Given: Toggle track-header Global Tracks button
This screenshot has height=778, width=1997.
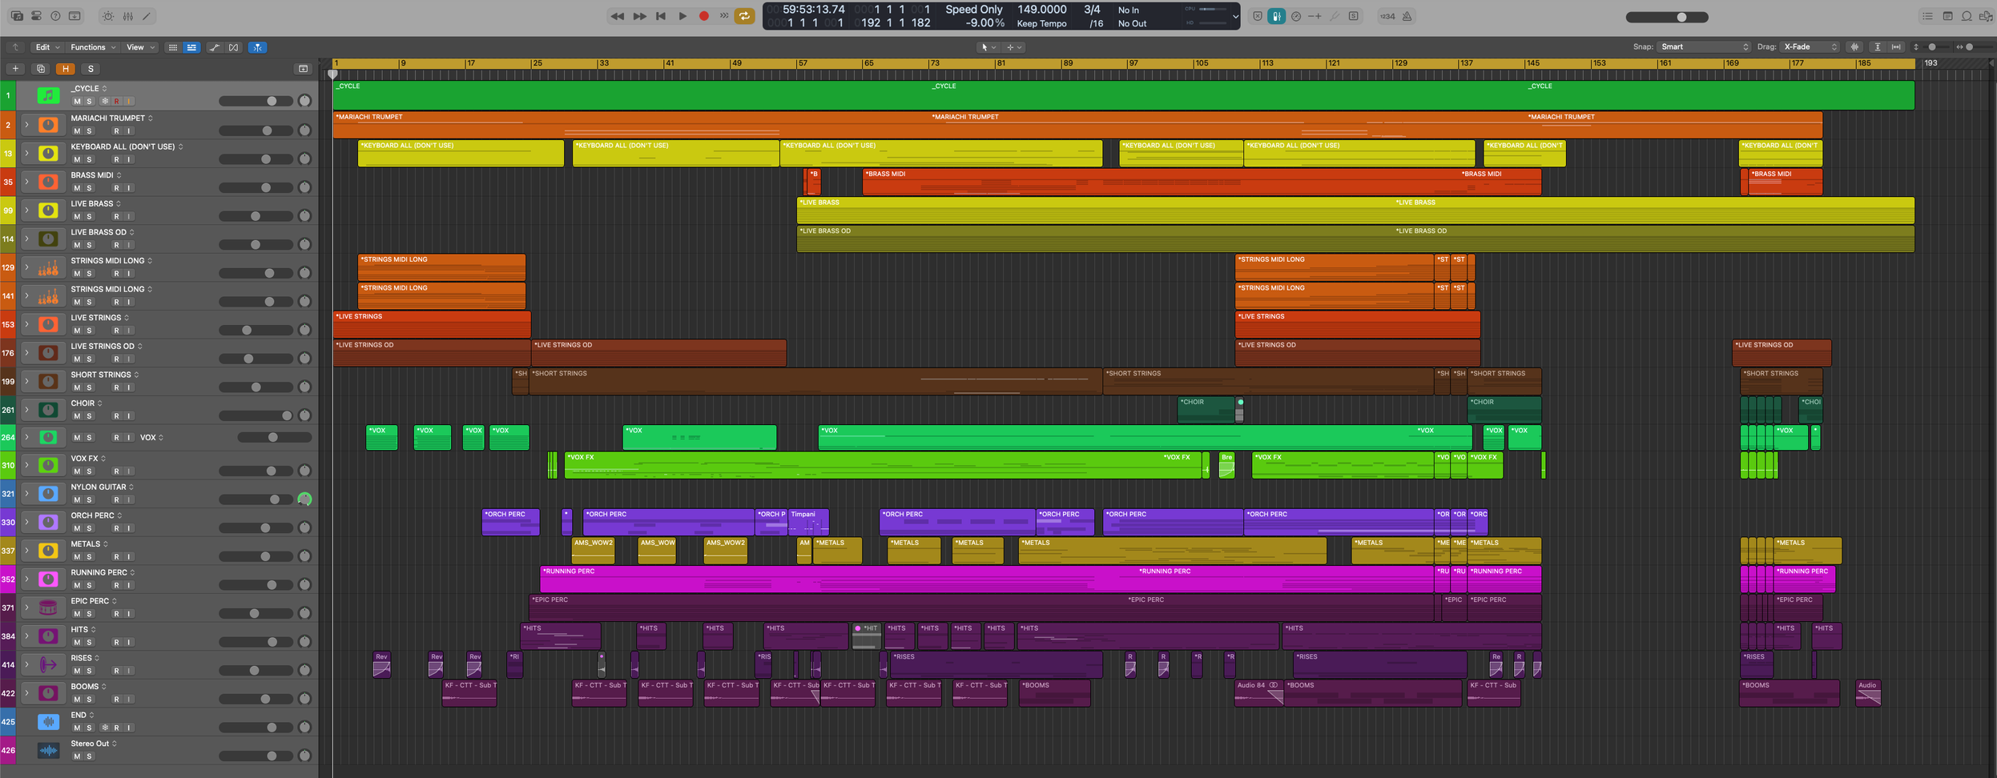Looking at the screenshot, I should click(303, 69).
